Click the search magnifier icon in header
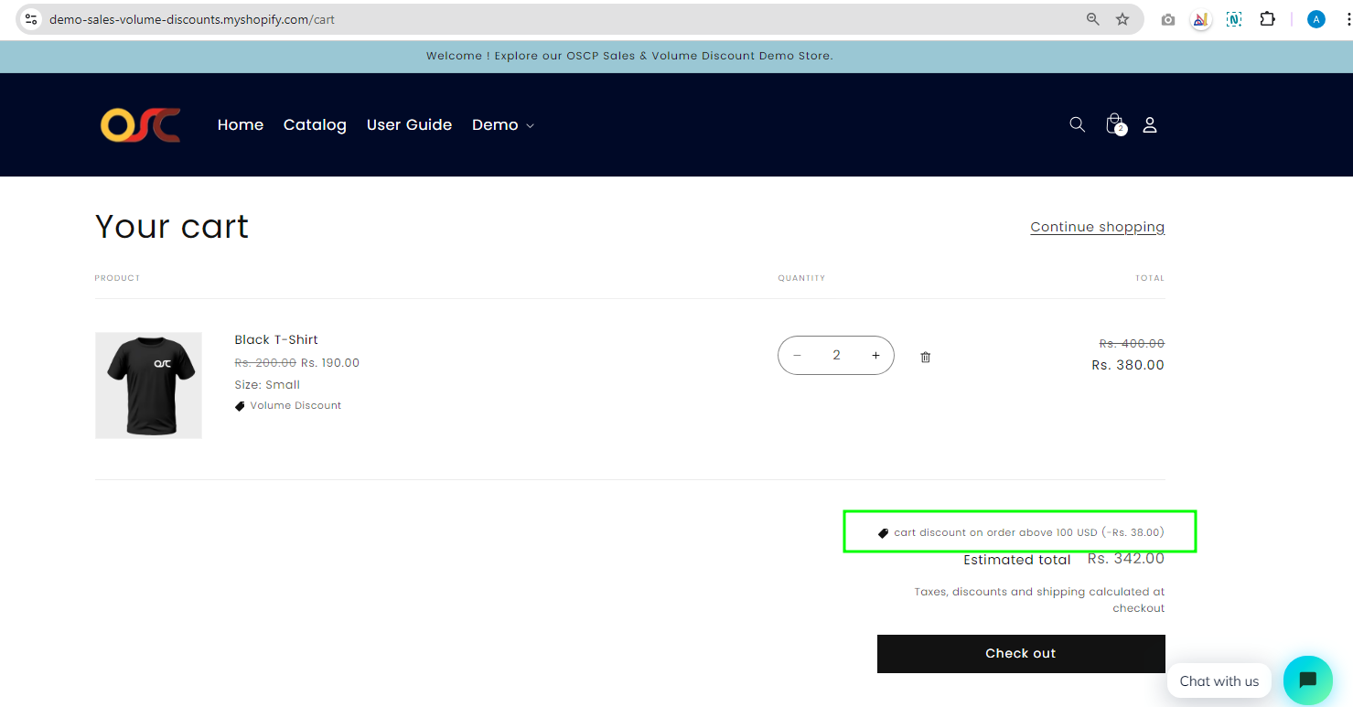The image size is (1353, 707). (x=1077, y=124)
